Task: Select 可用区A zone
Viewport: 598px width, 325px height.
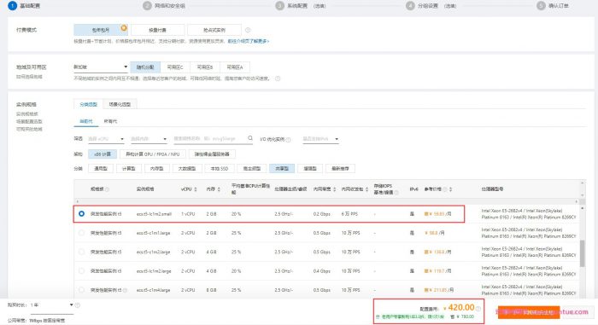Action: (x=235, y=67)
